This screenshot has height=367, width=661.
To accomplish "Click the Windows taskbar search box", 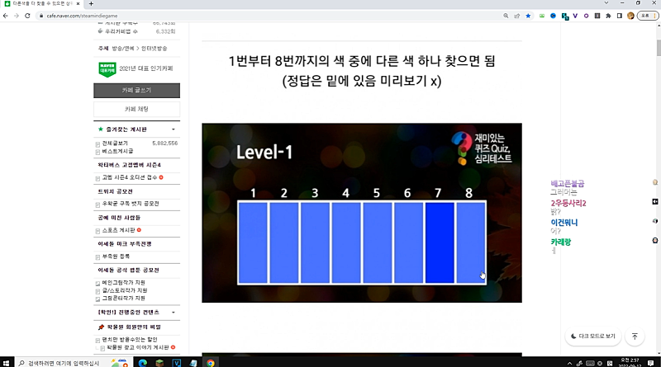I will click(x=73, y=362).
